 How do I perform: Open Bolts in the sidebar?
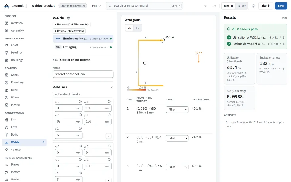(x=25, y=135)
